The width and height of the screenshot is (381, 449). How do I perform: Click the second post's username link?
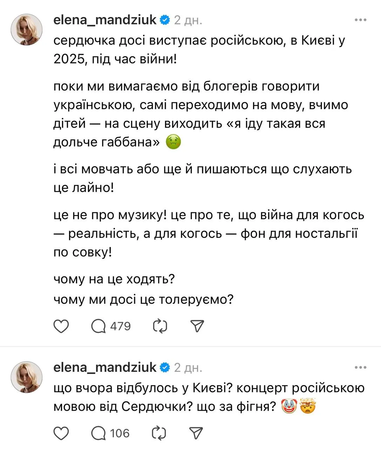[104, 367]
